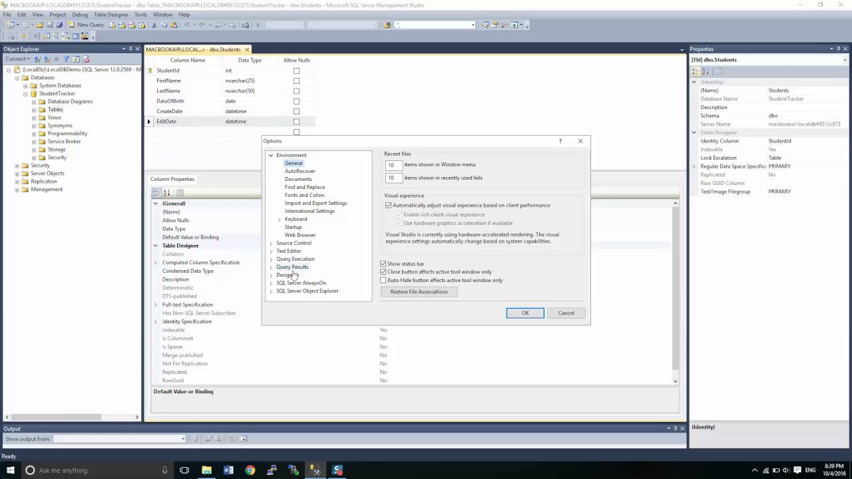Open the Tools menu

coord(140,14)
